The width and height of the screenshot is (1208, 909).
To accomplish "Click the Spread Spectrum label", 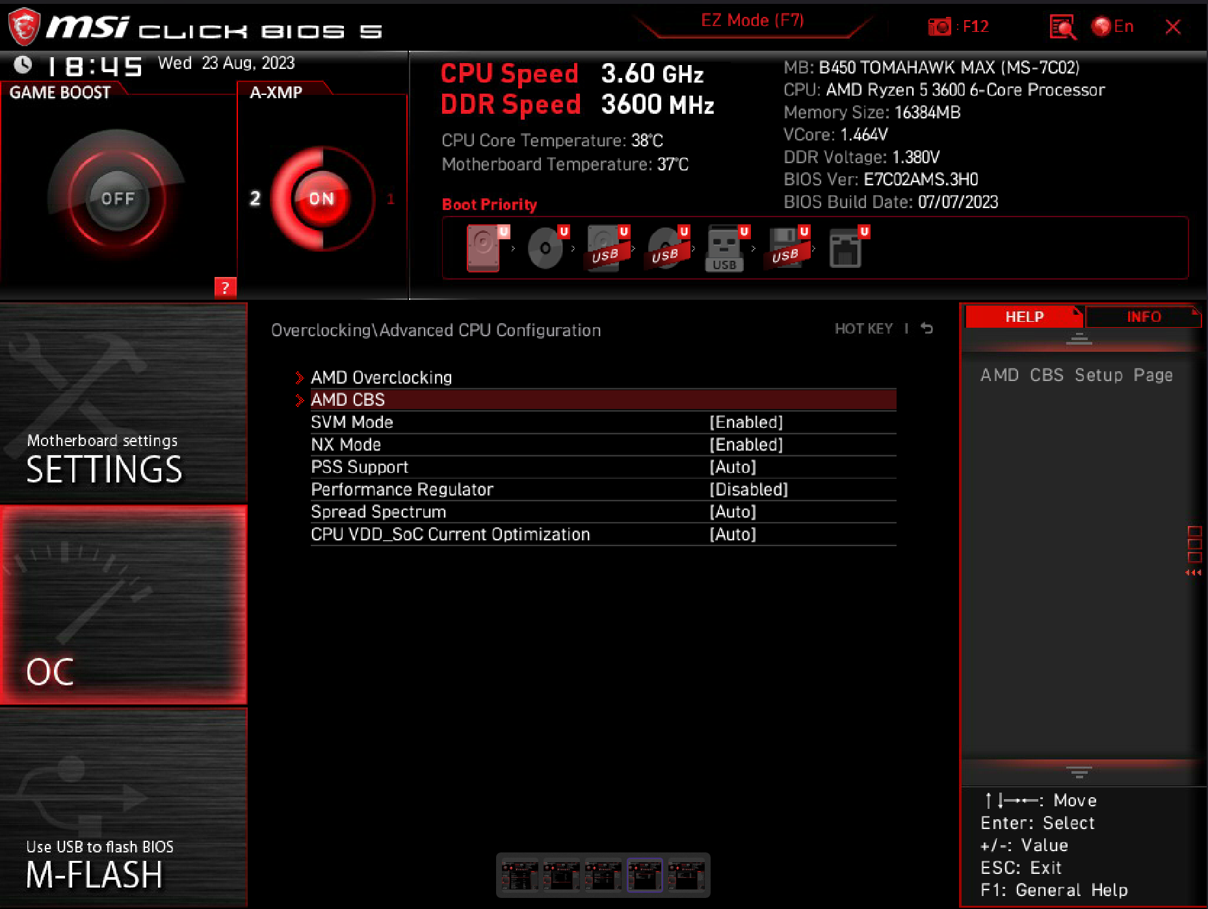I will pos(378,512).
